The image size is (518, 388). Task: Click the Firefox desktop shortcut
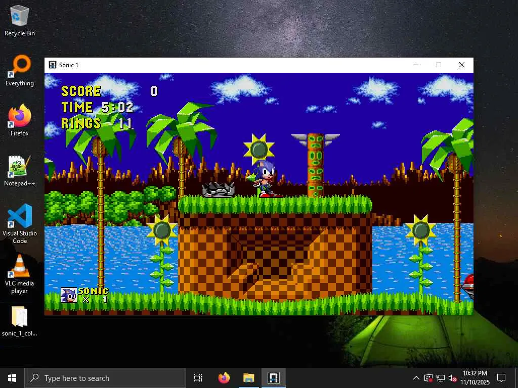click(20, 120)
